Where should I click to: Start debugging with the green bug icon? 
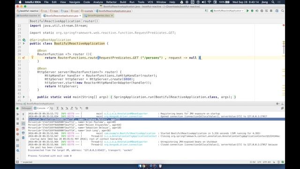coord(252,11)
